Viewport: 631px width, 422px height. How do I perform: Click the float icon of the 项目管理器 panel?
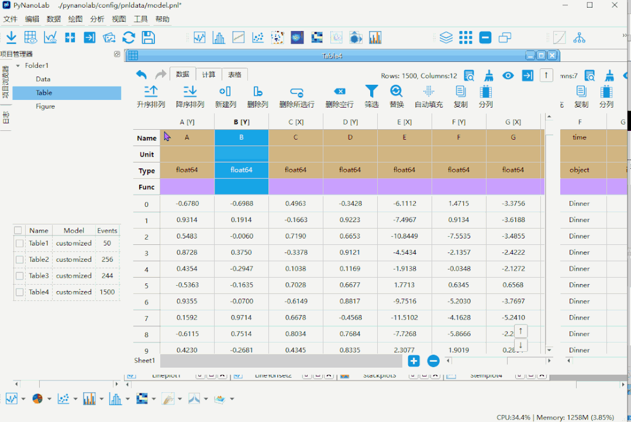coord(117,54)
